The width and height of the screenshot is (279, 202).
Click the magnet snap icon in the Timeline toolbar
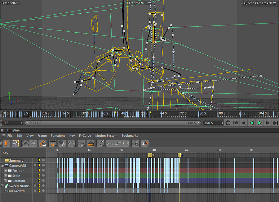(52, 143)
